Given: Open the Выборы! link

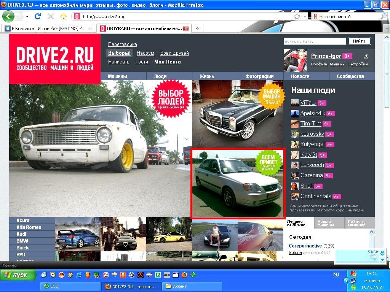Looking at the screenshot, I should (x=119, y=53).
